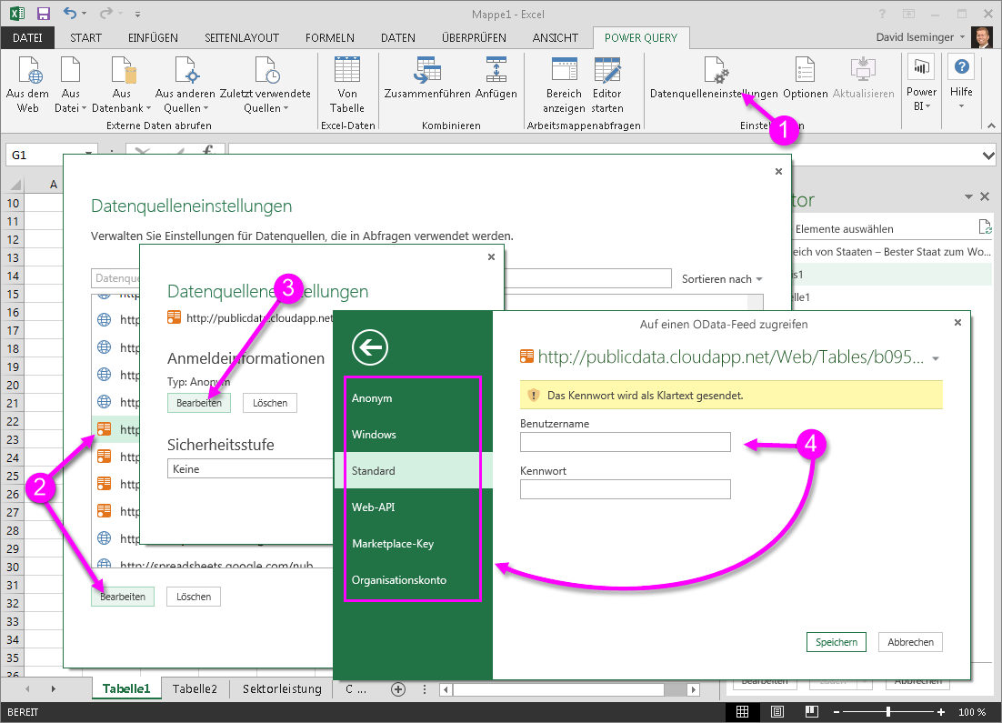Click Bearbeiten under Anmeldeinformationen

coord(199,403)
